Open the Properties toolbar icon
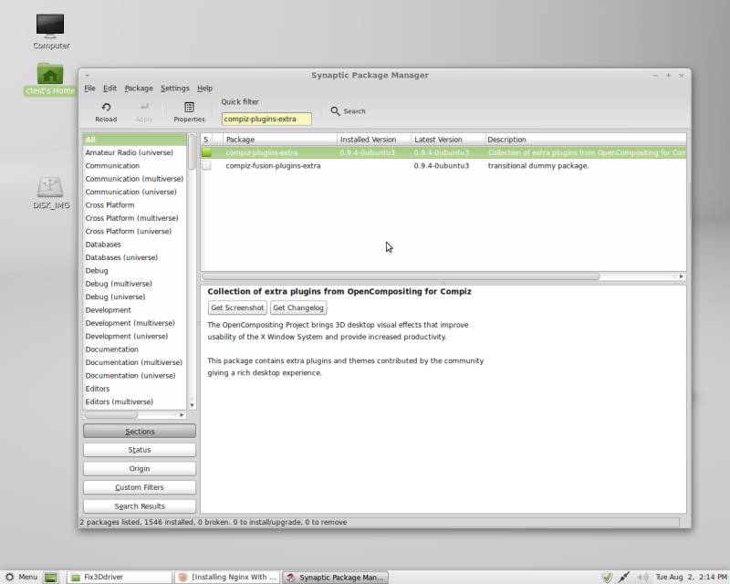 tap(189, 108)
